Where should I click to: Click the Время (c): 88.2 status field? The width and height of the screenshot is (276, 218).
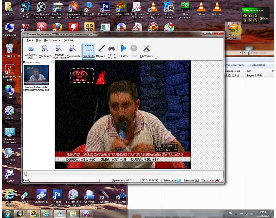tap(122, 180)
